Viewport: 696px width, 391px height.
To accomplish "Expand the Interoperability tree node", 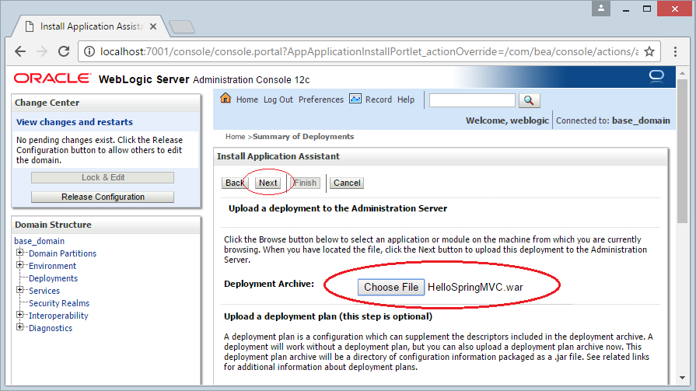I will (x=19, y=315).
